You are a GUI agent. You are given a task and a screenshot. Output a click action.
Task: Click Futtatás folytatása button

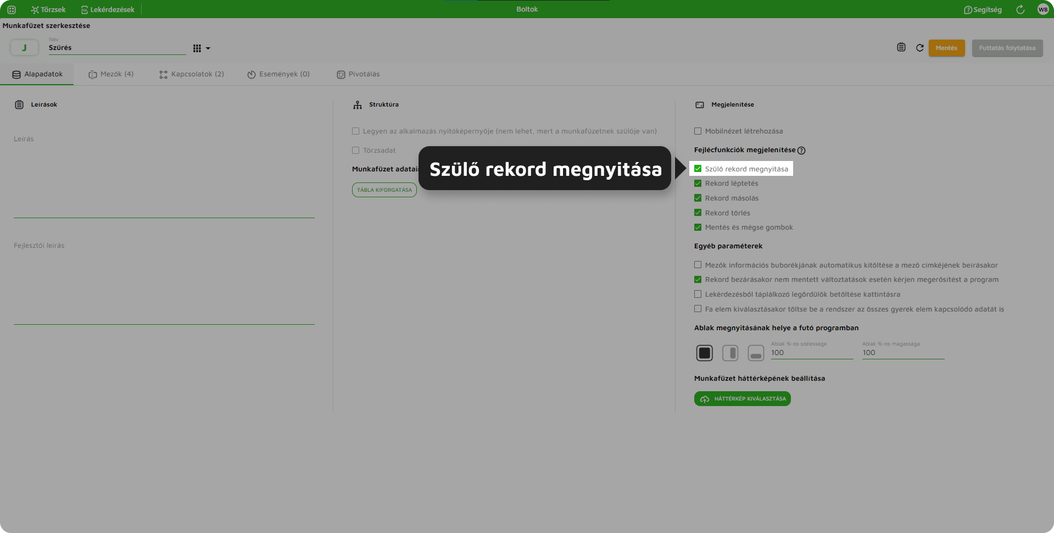[x=1007, y=48]
